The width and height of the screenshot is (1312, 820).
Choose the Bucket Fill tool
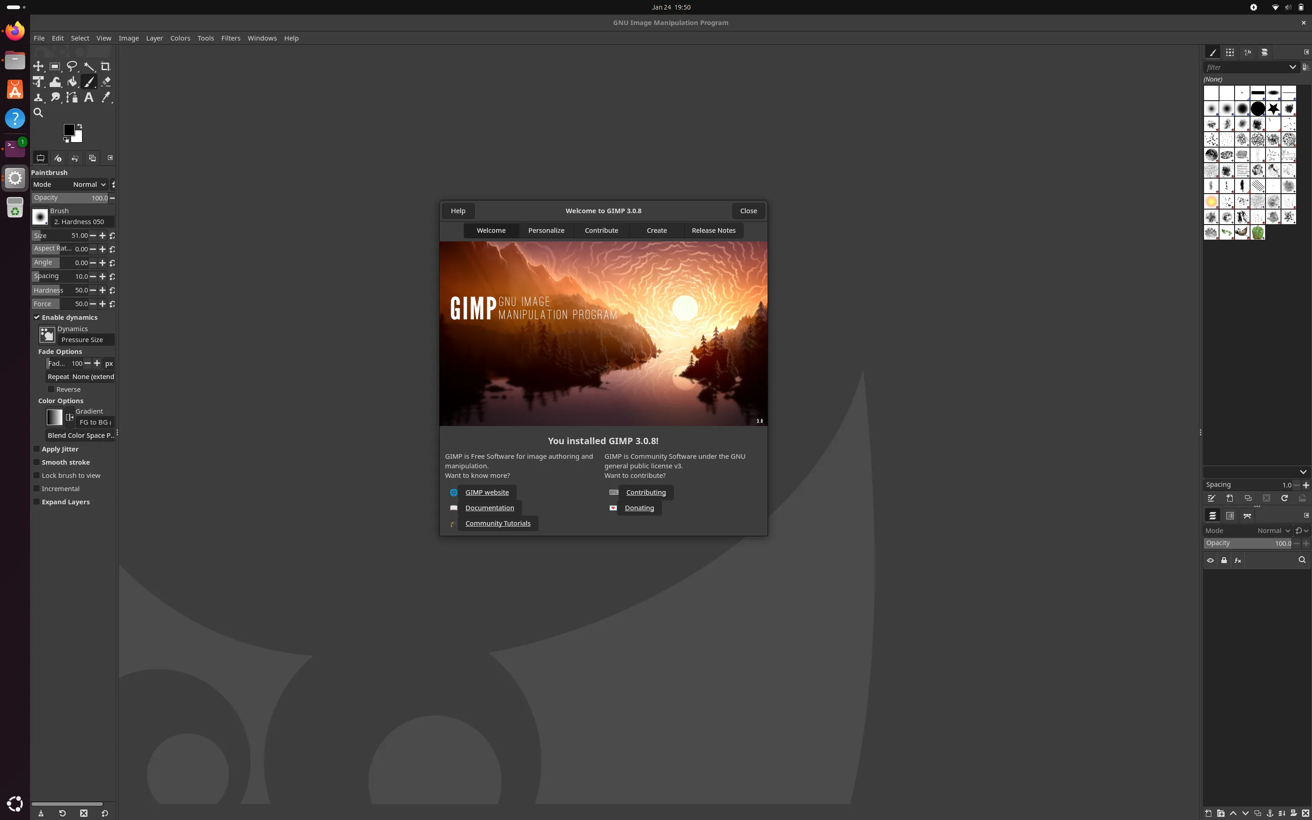pyautogui.click(x=72, y=82)
